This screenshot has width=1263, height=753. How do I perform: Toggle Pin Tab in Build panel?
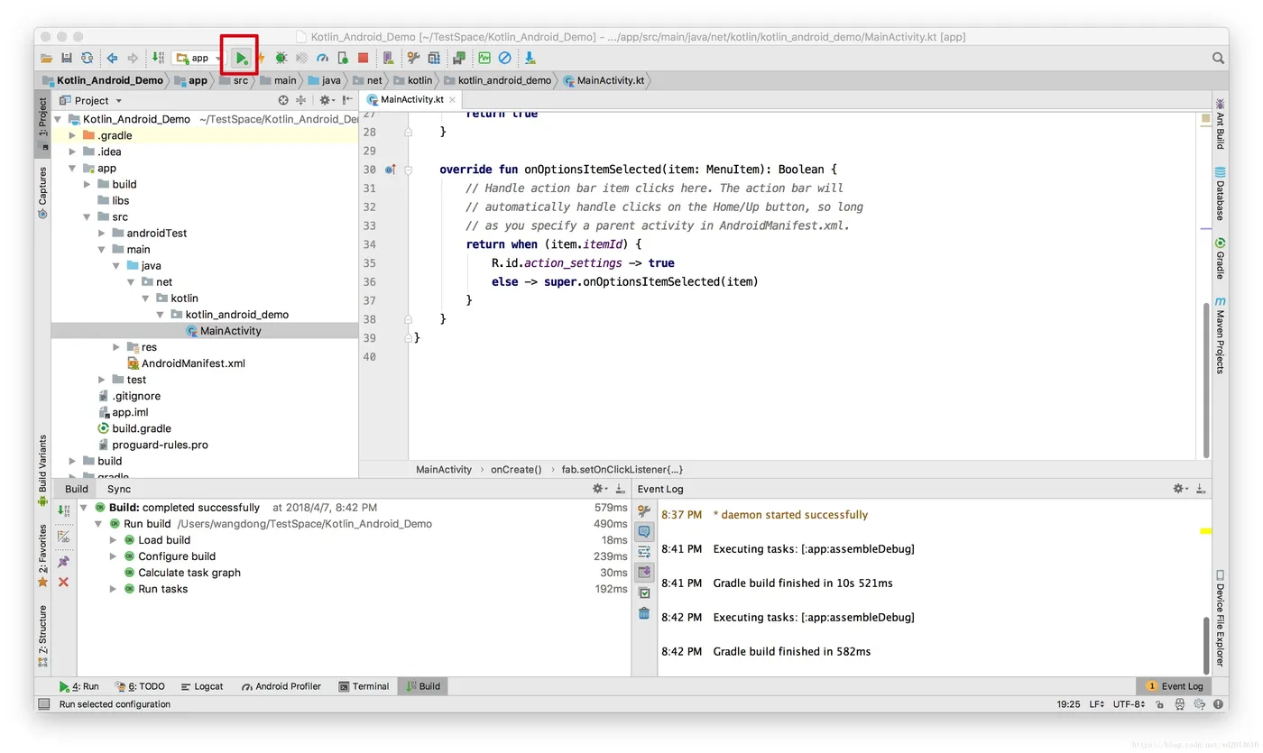63,561
